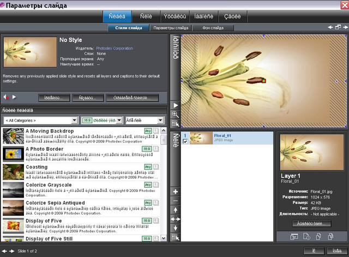Open the fifth top tab, Sounds

pos(232,16)
